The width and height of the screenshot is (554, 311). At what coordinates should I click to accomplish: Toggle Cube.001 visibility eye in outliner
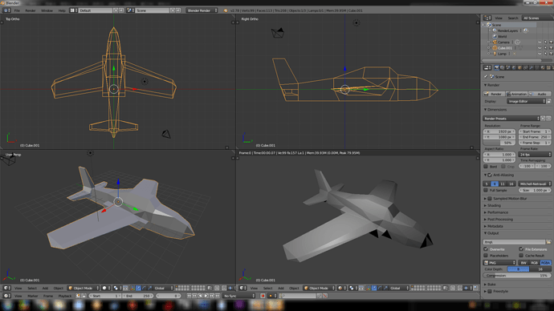tap(540, 48)
